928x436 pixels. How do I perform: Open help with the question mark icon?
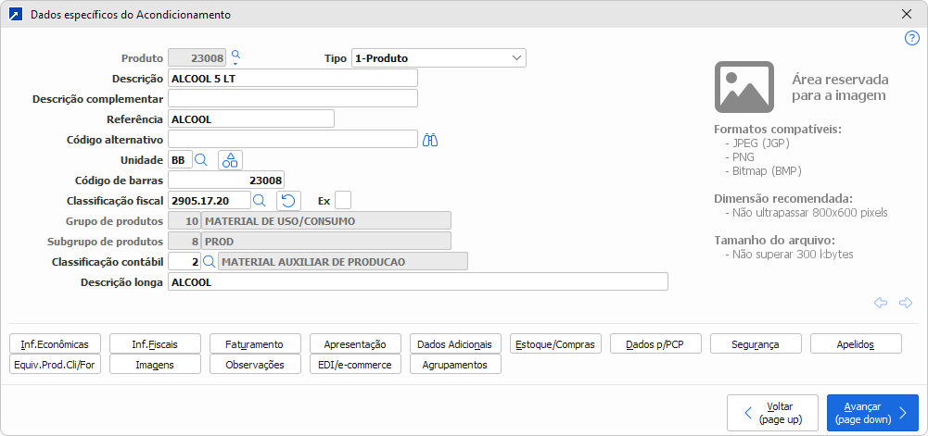(x=911, y=38)
